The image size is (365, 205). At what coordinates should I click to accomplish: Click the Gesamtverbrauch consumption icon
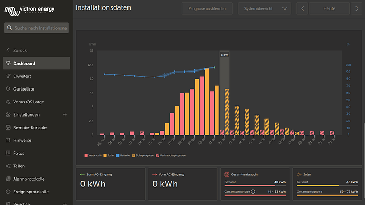pyautogui.click(x=226, y=174)
